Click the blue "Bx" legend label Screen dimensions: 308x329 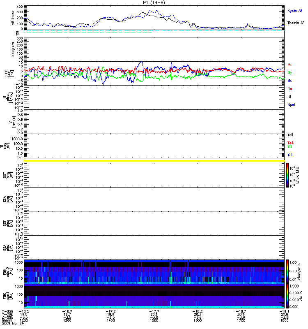point(290,80)
